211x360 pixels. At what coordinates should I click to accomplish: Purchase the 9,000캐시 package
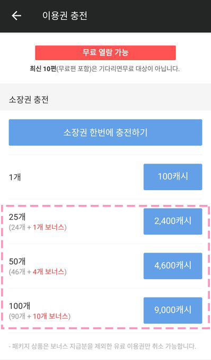point(173,310)
